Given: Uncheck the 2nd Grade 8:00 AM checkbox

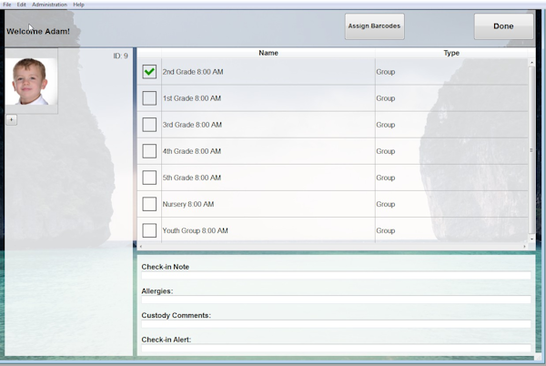Looking at the screenshot, I should pyautogui.click(x=149, y=72).
